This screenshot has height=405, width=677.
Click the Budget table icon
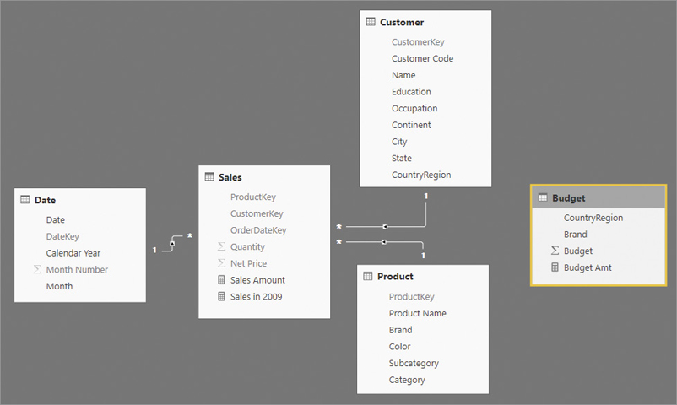(x=543, y=197)
